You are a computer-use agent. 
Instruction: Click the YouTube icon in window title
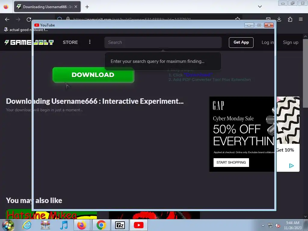[36, 25]
